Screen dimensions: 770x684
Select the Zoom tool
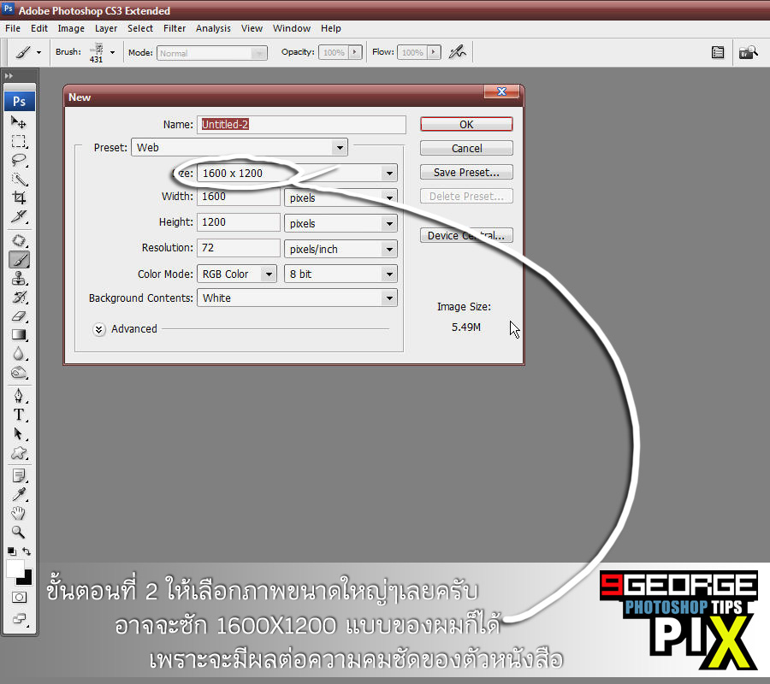[19, 533]
